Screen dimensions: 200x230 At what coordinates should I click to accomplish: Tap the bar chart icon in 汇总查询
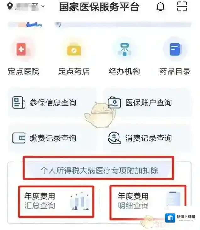click(80, 201)
